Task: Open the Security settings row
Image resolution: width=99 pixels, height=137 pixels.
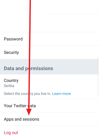Action: click(49, 52)
